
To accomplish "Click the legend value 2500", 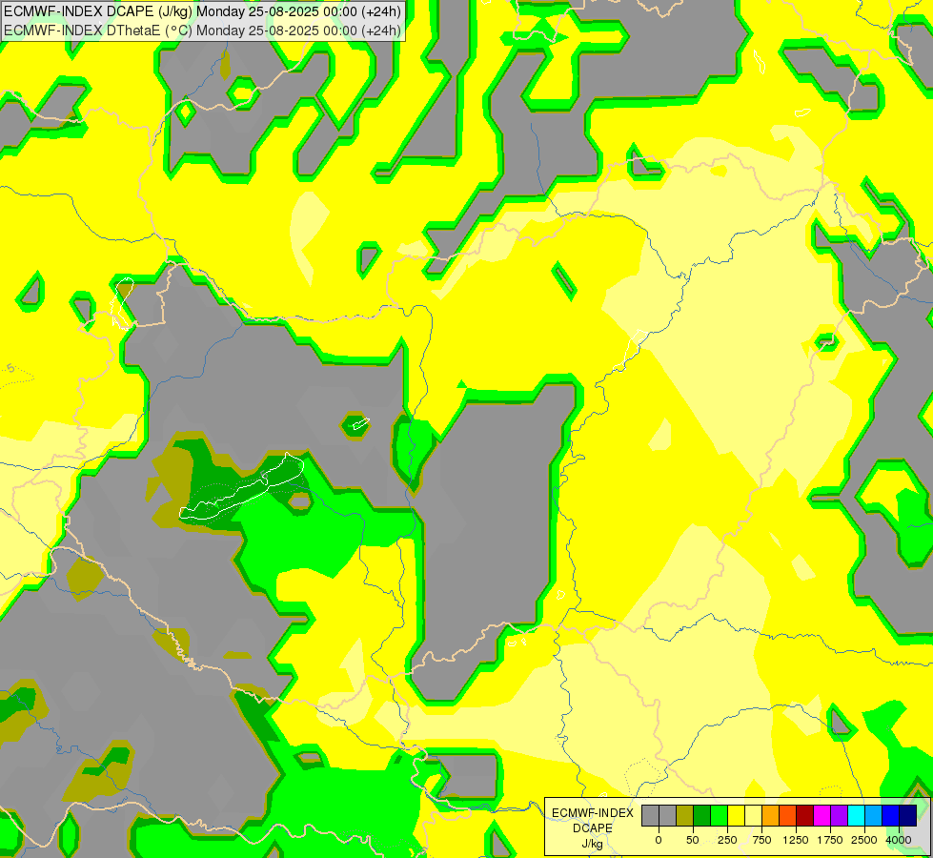I will [864, 840].
